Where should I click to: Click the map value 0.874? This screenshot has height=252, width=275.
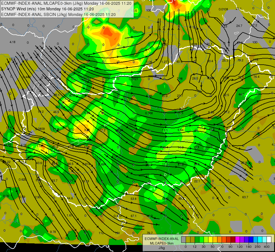coord(87,164)
